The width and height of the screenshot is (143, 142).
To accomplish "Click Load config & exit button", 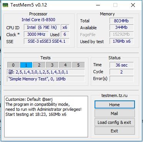I will click(115, 122).
